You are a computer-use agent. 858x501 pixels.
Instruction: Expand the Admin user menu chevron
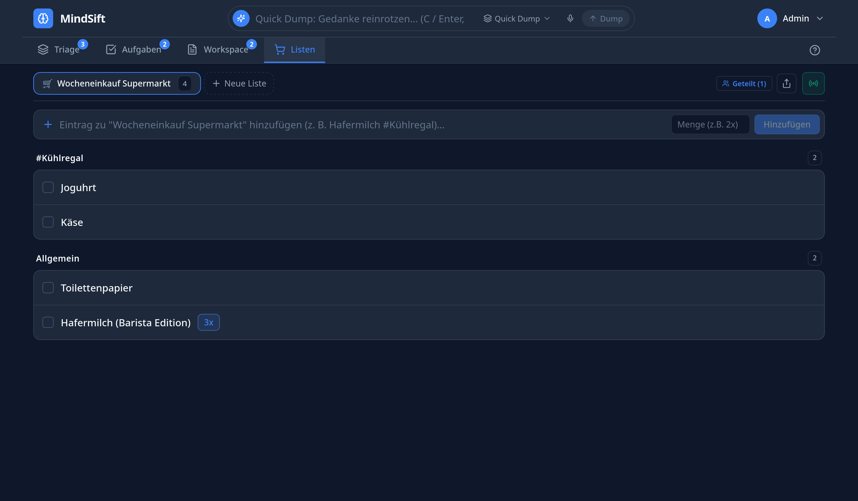[820, 18]
